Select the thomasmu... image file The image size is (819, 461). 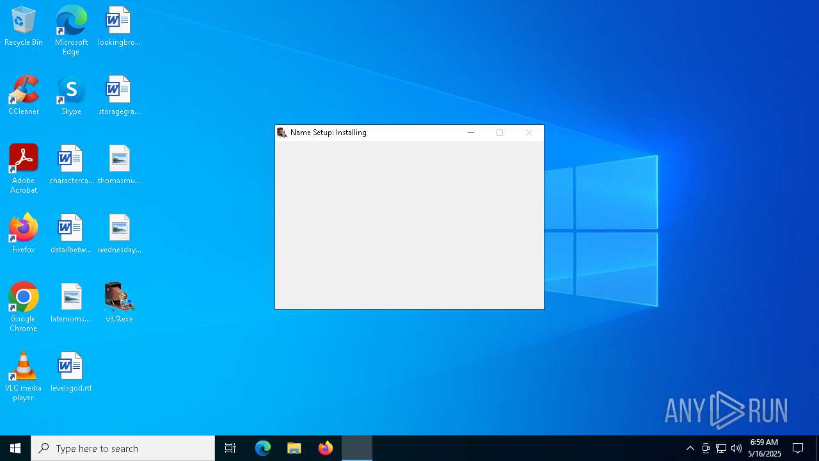coord(119,165)
